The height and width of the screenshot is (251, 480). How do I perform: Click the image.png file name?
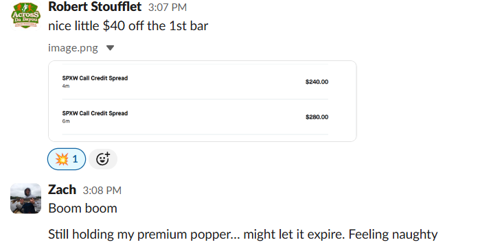[x=73, y=48]
